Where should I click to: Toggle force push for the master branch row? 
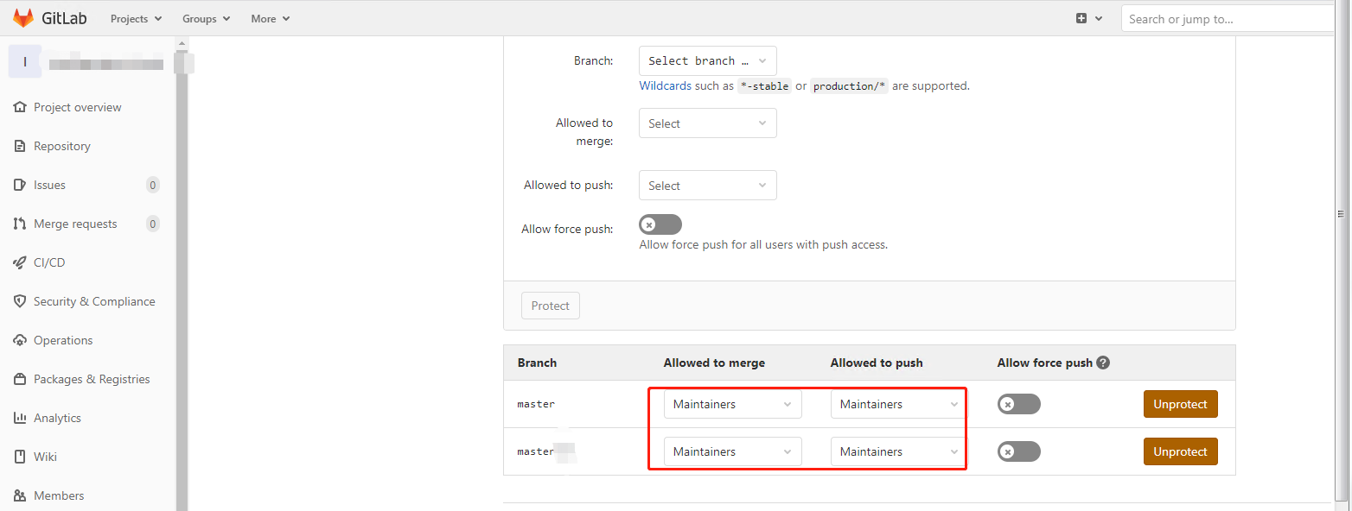pyautogui.click(x=1018, y=403)
